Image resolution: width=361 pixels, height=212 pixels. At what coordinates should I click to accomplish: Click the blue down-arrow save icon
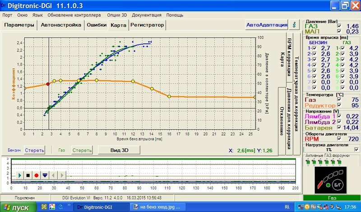pos(44,174)
